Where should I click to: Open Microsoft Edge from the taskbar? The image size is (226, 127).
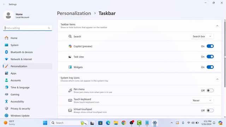point(108,123)
